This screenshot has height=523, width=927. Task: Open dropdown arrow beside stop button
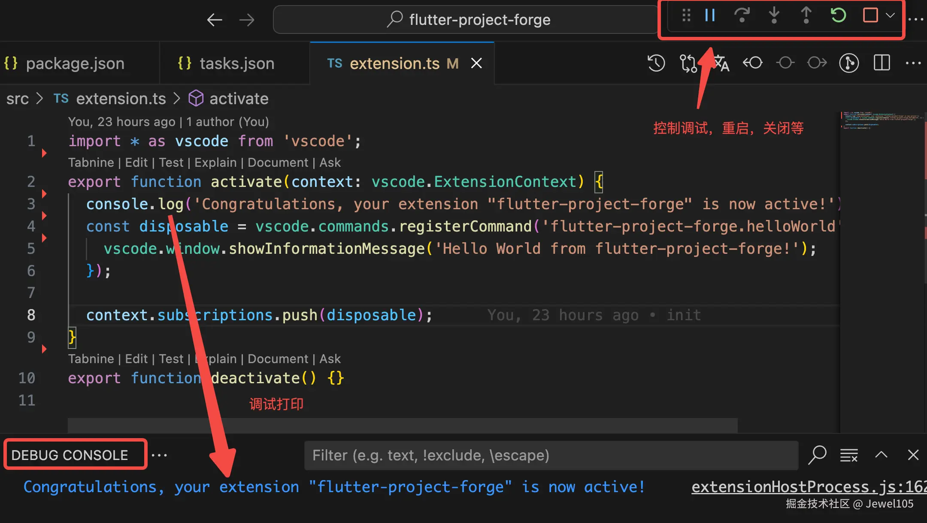[891, 16]
